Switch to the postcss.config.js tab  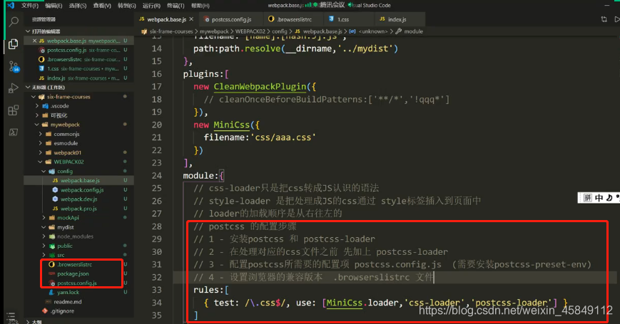pos(231,19)
